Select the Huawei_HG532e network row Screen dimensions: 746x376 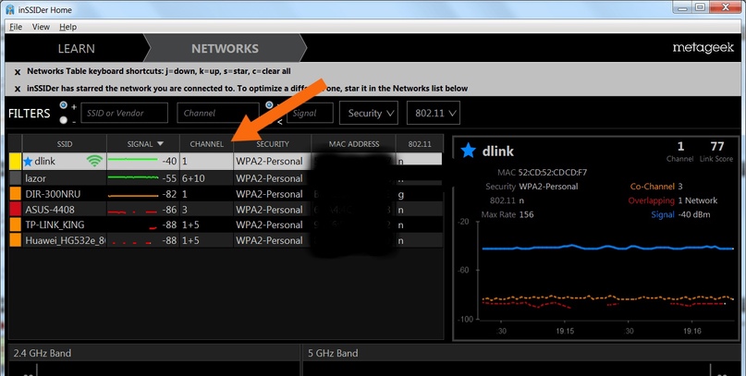point(226,240)
